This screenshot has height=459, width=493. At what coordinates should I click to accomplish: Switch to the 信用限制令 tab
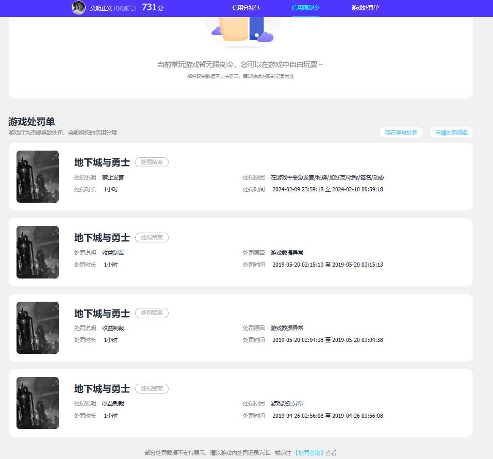(305, 8)
